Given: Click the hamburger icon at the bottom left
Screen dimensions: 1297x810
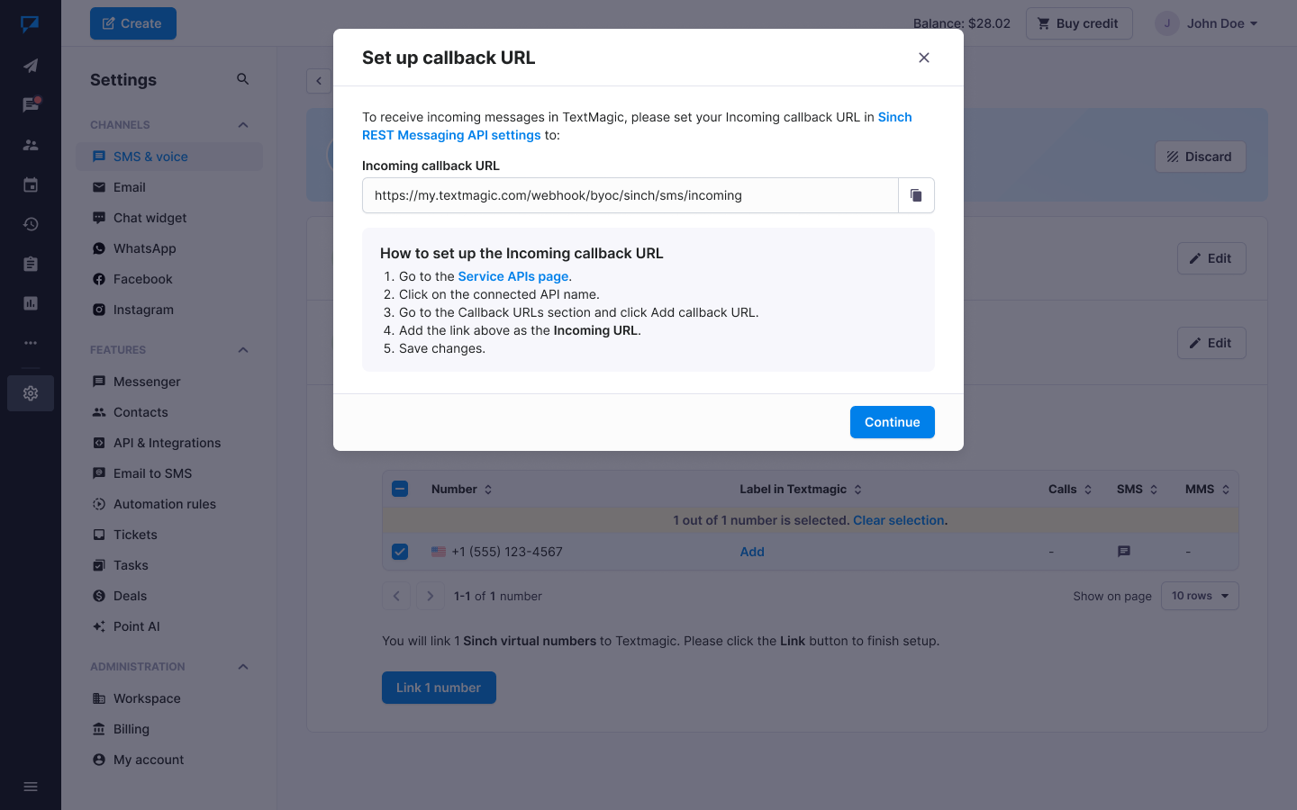Looking at the screenshot, I should click(30, 787).
